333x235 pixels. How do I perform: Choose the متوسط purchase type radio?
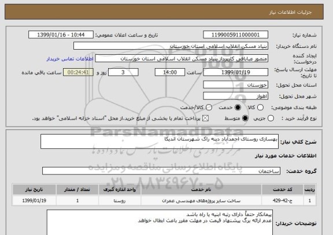(245, 118)
